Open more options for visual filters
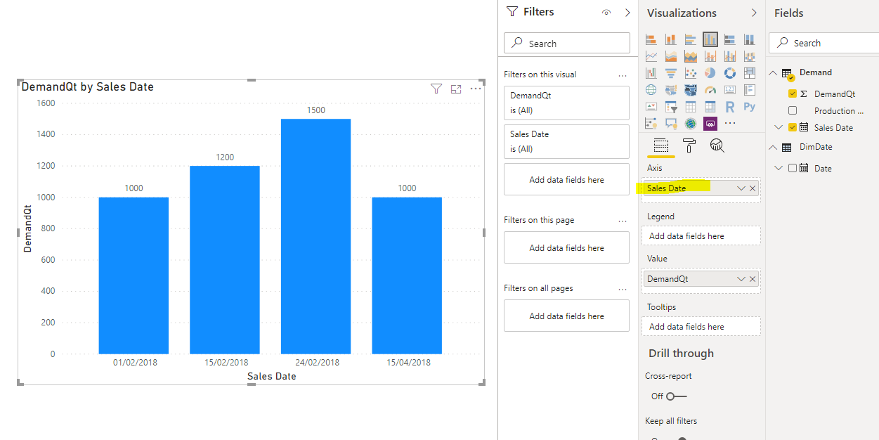Viewport: 879px width, 440px height. [x=623, y=75]
